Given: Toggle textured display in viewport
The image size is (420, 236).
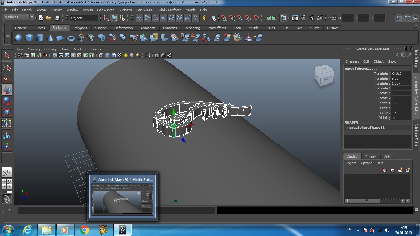Looking at the screenshot, I should click(120, 55).
